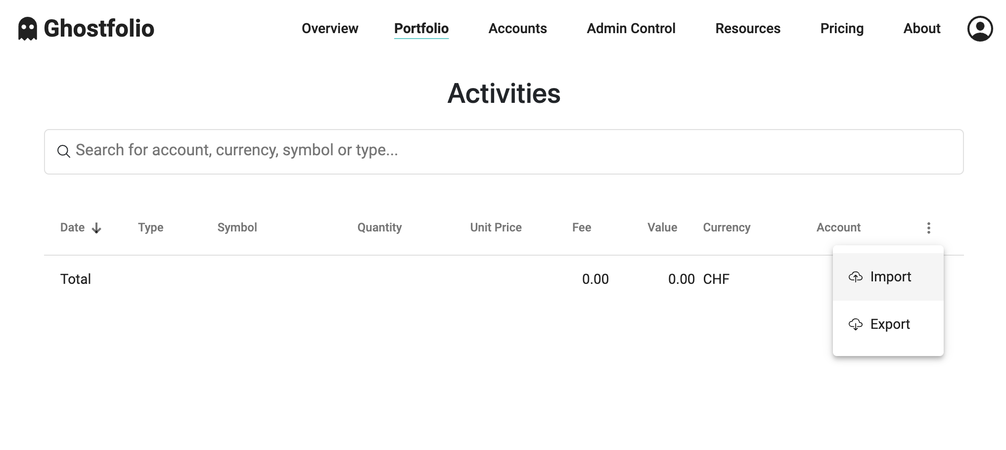Select Export from the dropdown menu
This screenshot has height=450, width=1006.
pos(889,324)
